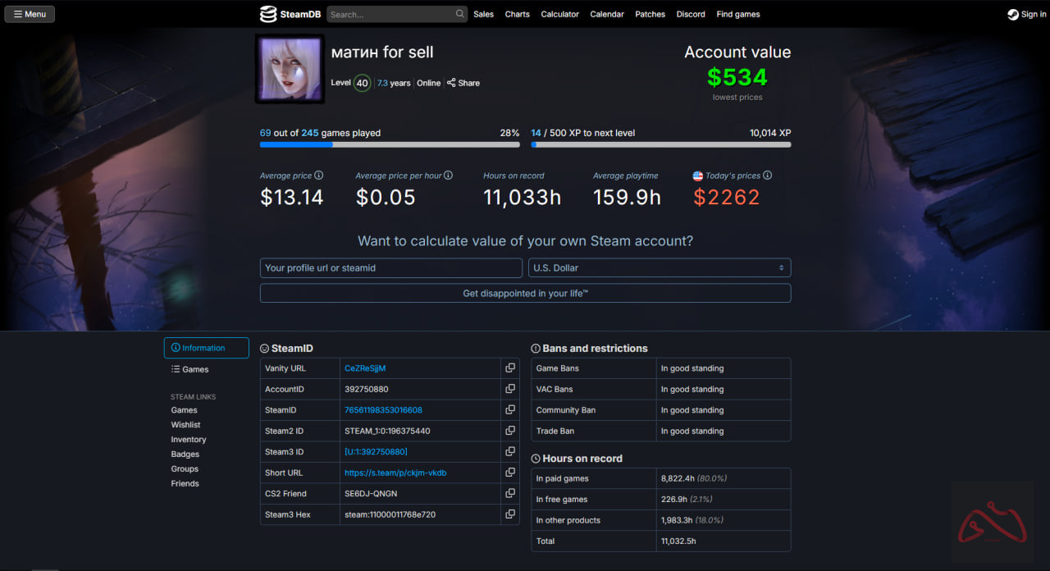The image size is (1050, 571).
Task: Click the SteamDB logo icon
Action: click(x=268, y=14)
